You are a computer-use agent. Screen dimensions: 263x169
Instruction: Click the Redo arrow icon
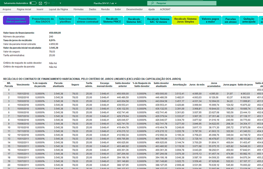[x=54, y=3]
